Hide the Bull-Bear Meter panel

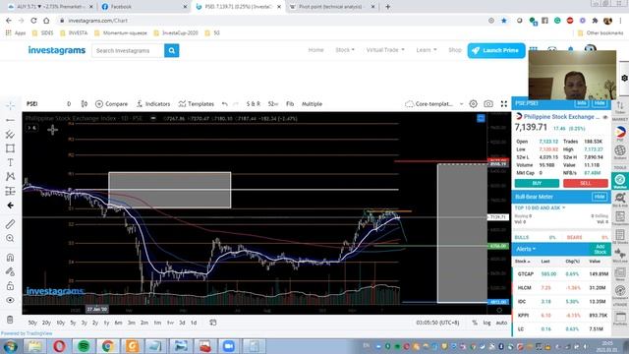tap(600, 197)
